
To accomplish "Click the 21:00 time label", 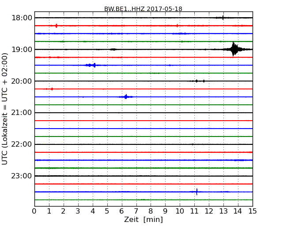I will click(x=22, y=113).
